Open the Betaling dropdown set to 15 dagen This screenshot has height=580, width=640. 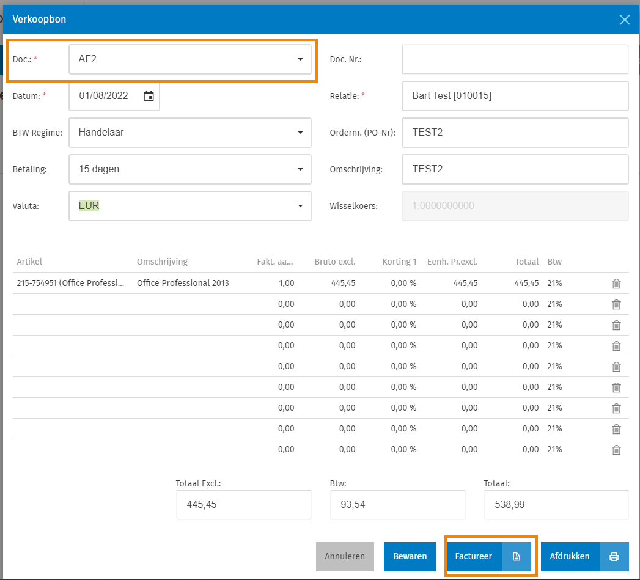[x=189, y=169]
